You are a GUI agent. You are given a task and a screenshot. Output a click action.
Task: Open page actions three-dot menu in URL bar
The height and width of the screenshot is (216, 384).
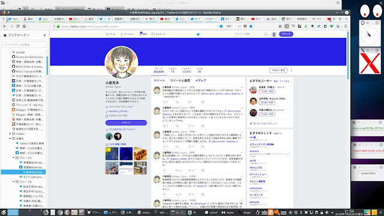239,26
